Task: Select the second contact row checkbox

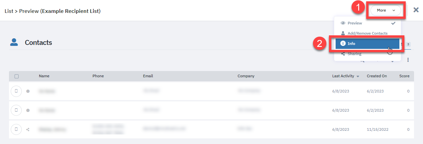Action: 16,110
